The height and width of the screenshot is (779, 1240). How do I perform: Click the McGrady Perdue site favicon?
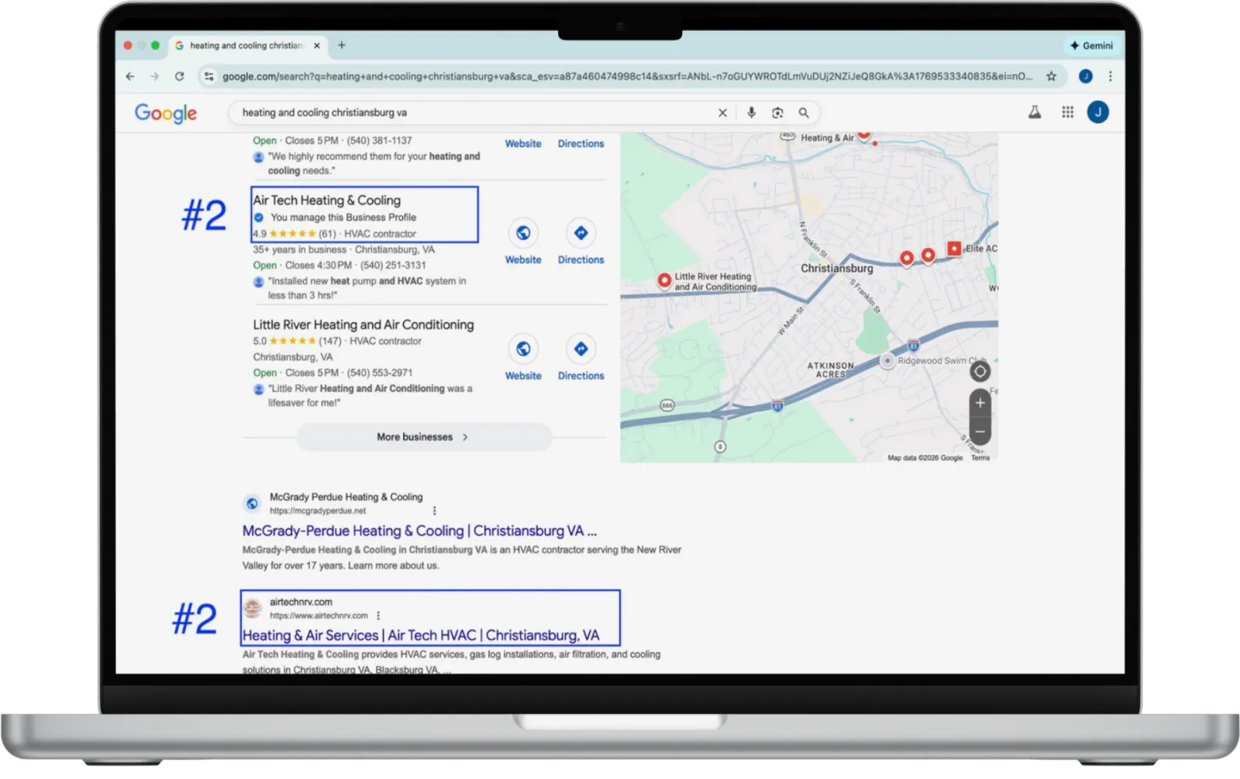pos(253,504)
